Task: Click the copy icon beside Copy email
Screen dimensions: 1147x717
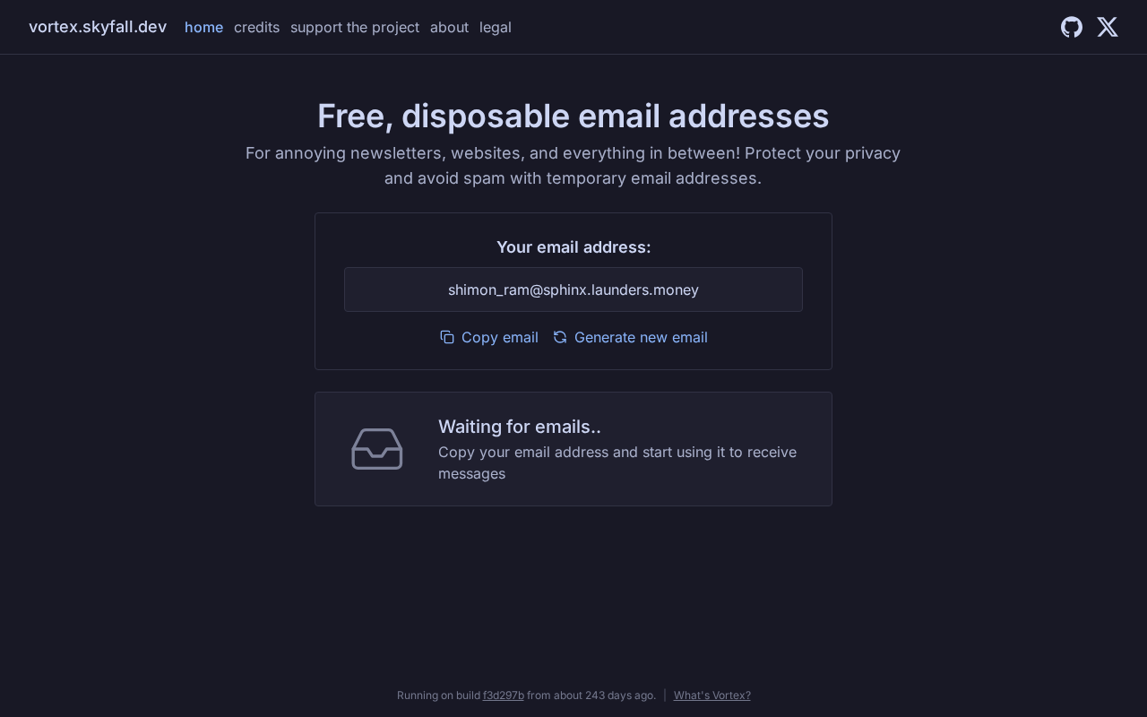Action: 447,337
